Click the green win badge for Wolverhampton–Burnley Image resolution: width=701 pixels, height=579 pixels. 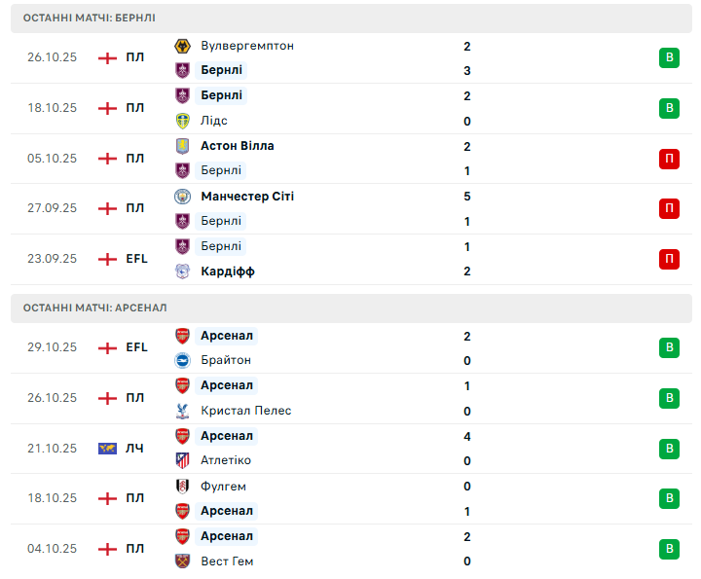coord(669,57)
